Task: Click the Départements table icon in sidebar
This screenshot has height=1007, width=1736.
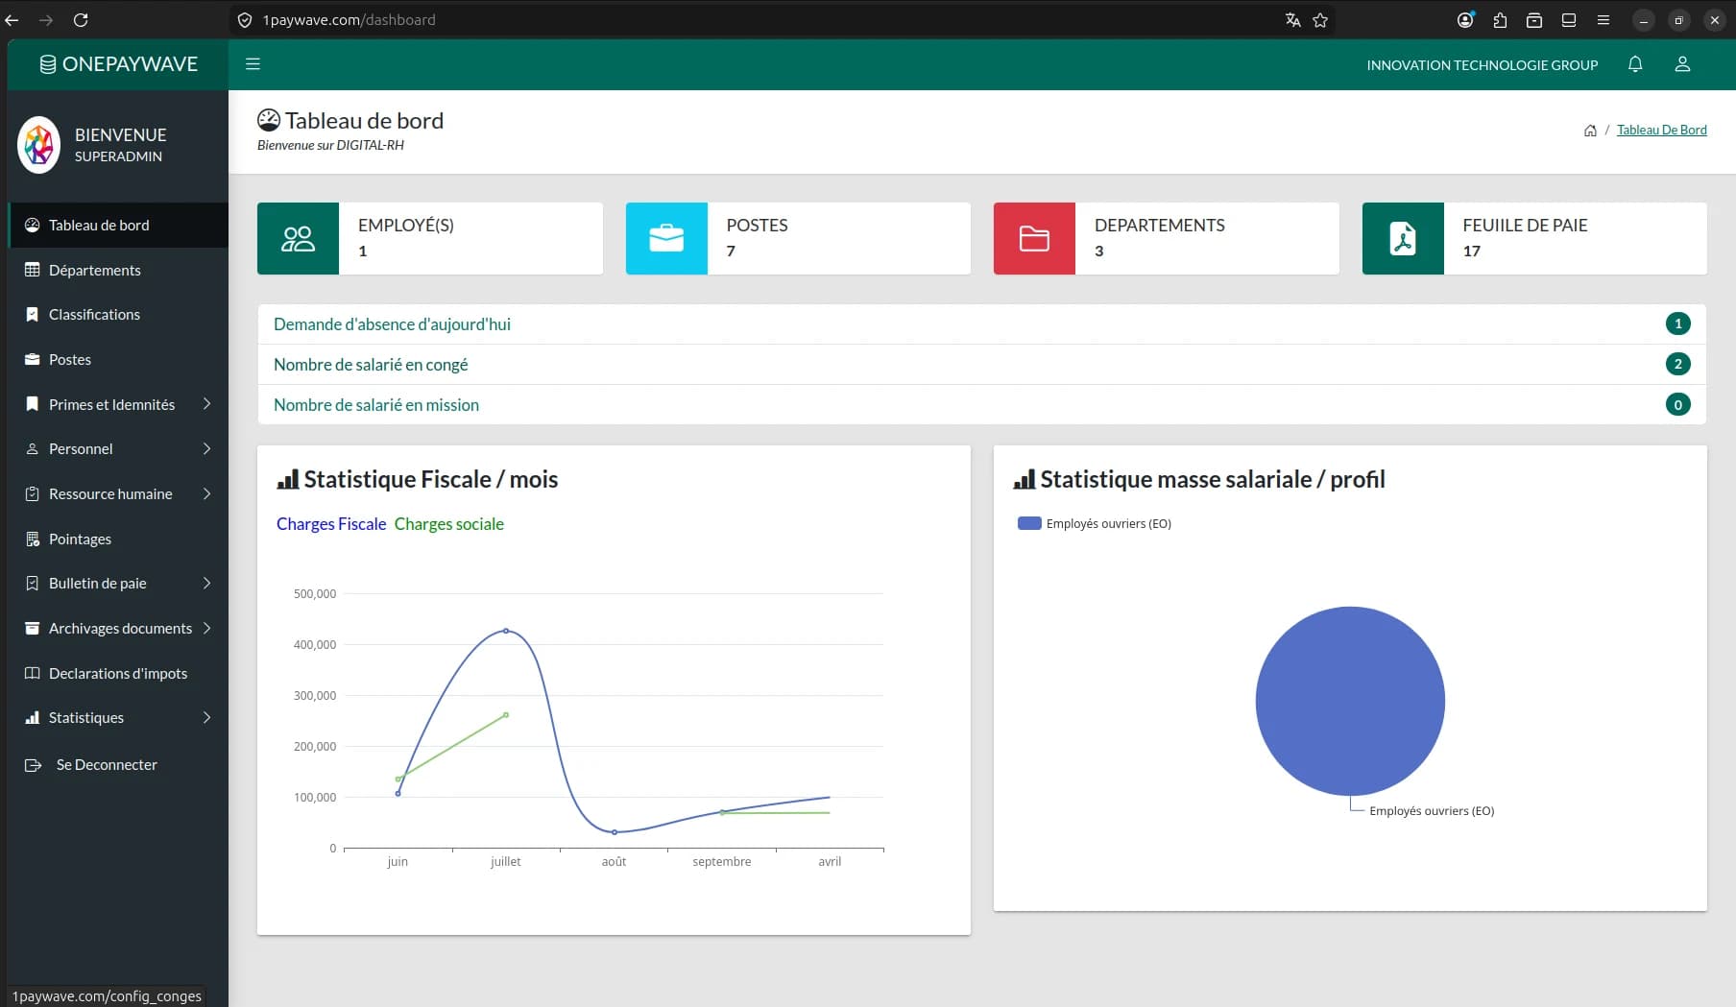Action: tap(32, 270)
